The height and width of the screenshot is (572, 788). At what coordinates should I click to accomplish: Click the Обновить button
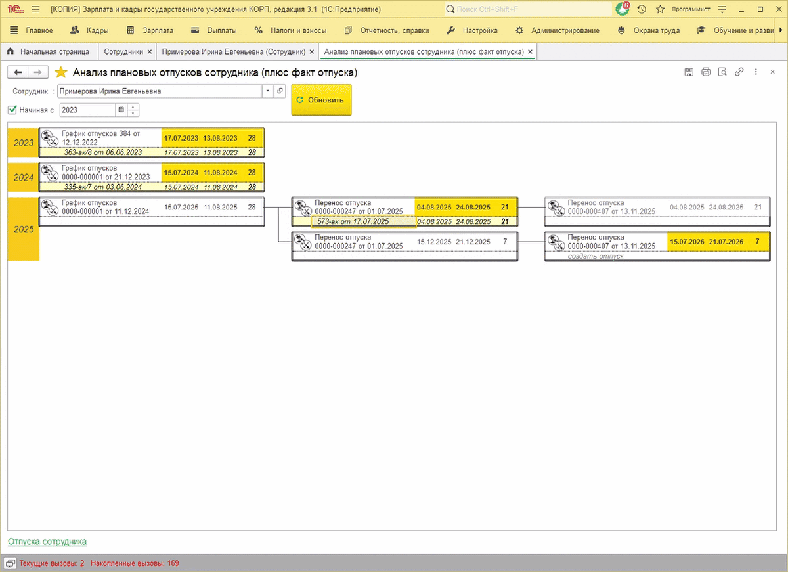(x=321, y=100)
